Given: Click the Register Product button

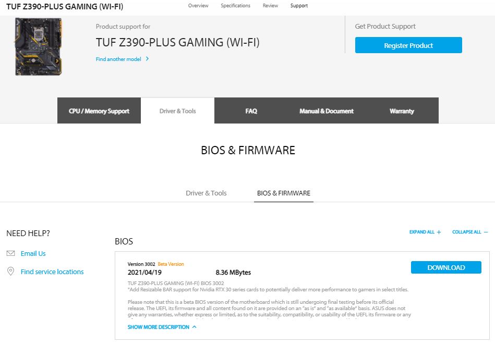Looking at the screenshot, I should tap(408, 45).
